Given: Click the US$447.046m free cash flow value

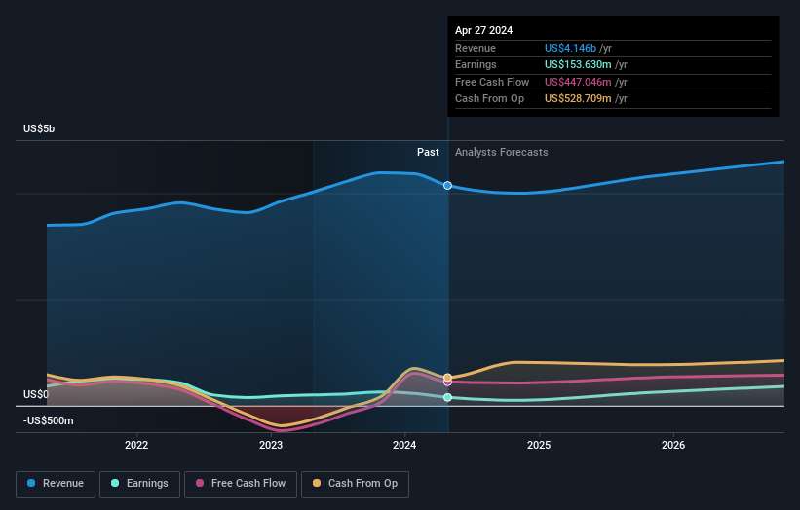Looking at the screenshot, I should click(578, 82).
